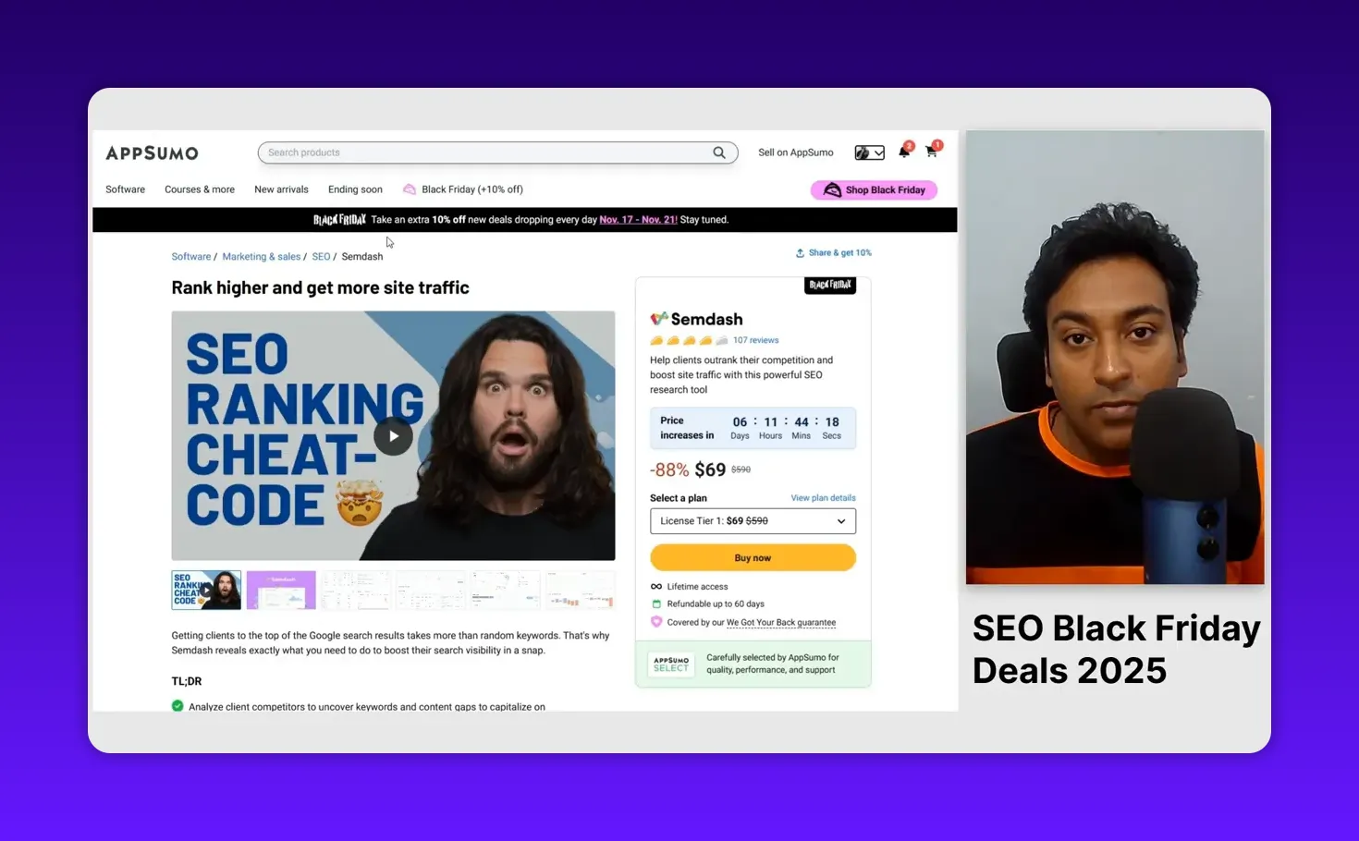Play the SEO Ranking Cheat-Code video
Image resolution: width=1359 pixels, height=841 pixels.
393,436
